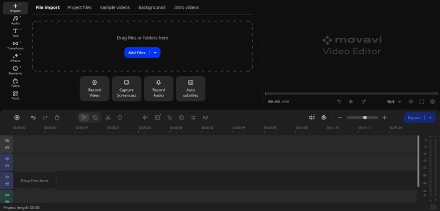Open the 16:9 aspect ratio dropdown
Image resolution: width=440 pixels, height=211 pixels.
point(394,102)
